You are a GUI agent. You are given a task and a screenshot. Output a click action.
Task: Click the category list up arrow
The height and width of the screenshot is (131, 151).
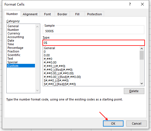[37, 27]
